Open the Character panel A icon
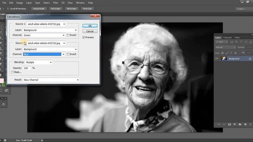Image resolution: width=253 pixels, height=142 pixels. [x=4, y=104]
